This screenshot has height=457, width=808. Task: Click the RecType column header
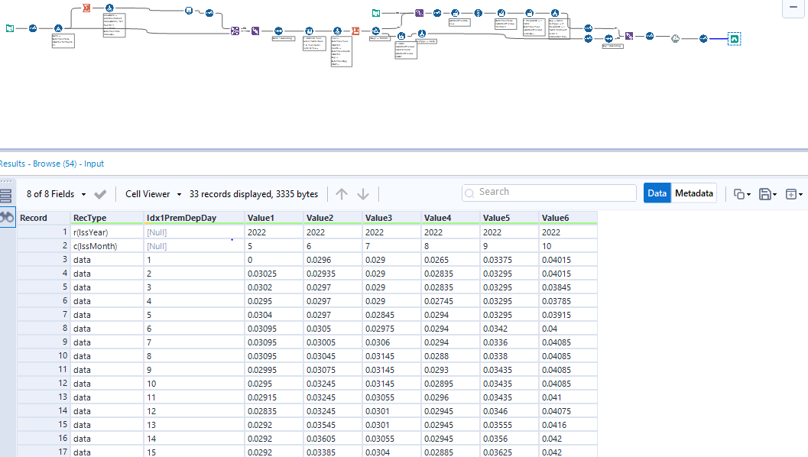coord(90,218)
